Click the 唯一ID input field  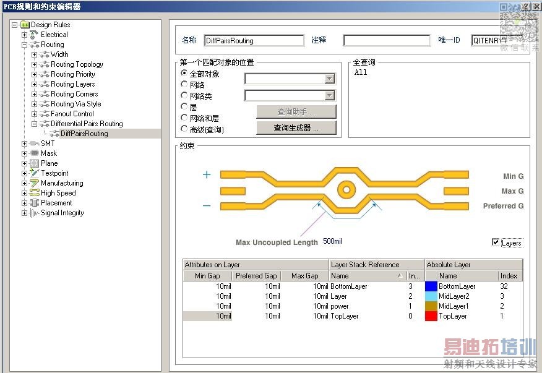pos(497,40)
